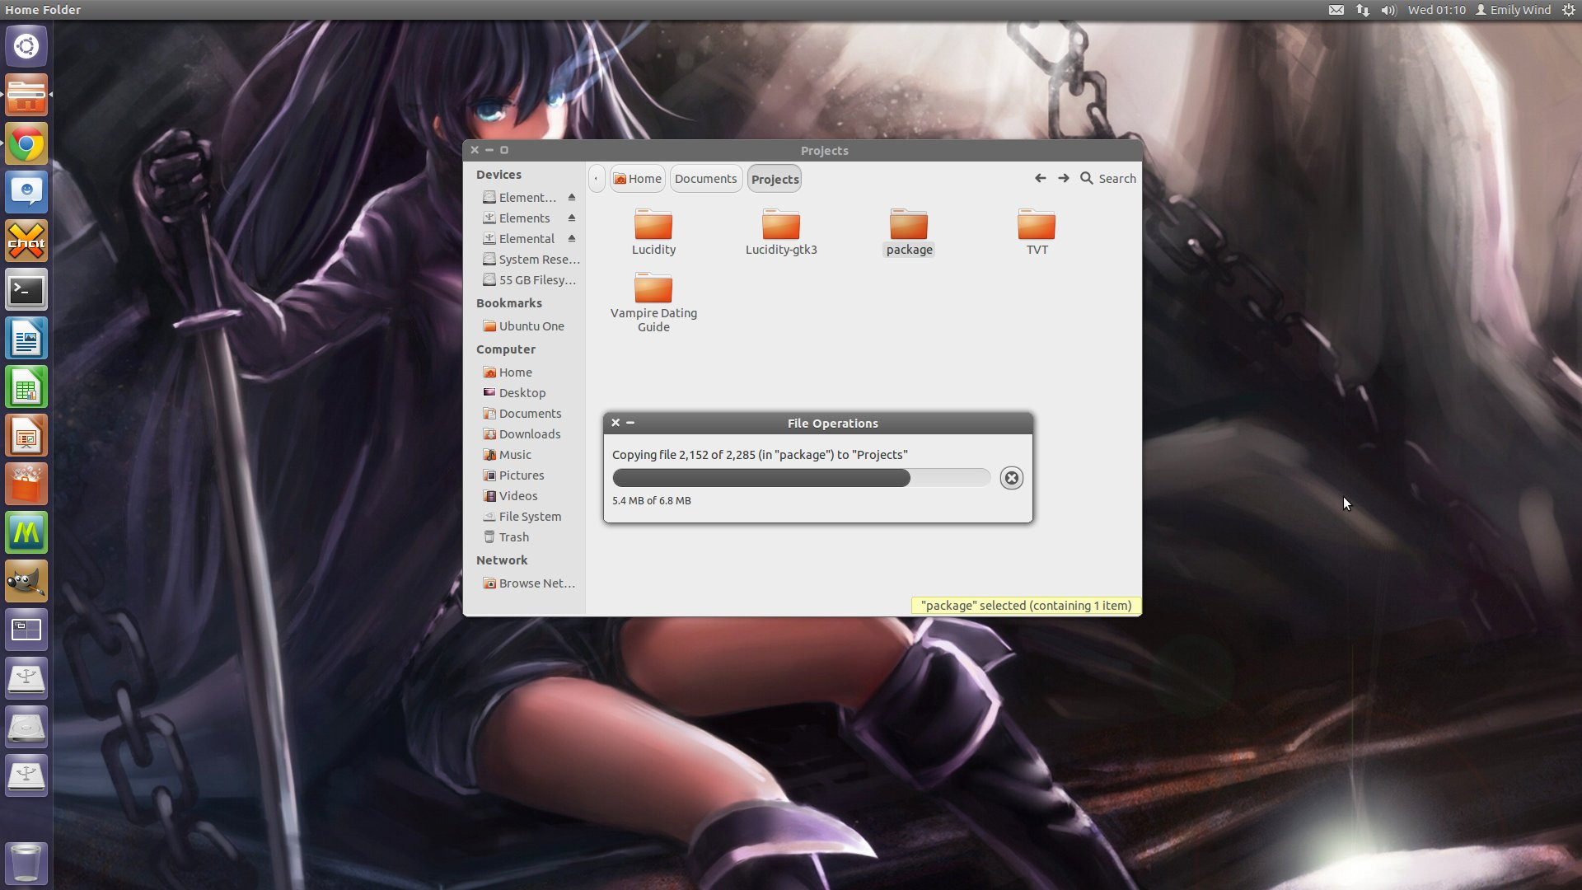Open 55 GB Filesystem in sidebar
The height and width of the screenshot is (890, 1582).
(530, 279)
